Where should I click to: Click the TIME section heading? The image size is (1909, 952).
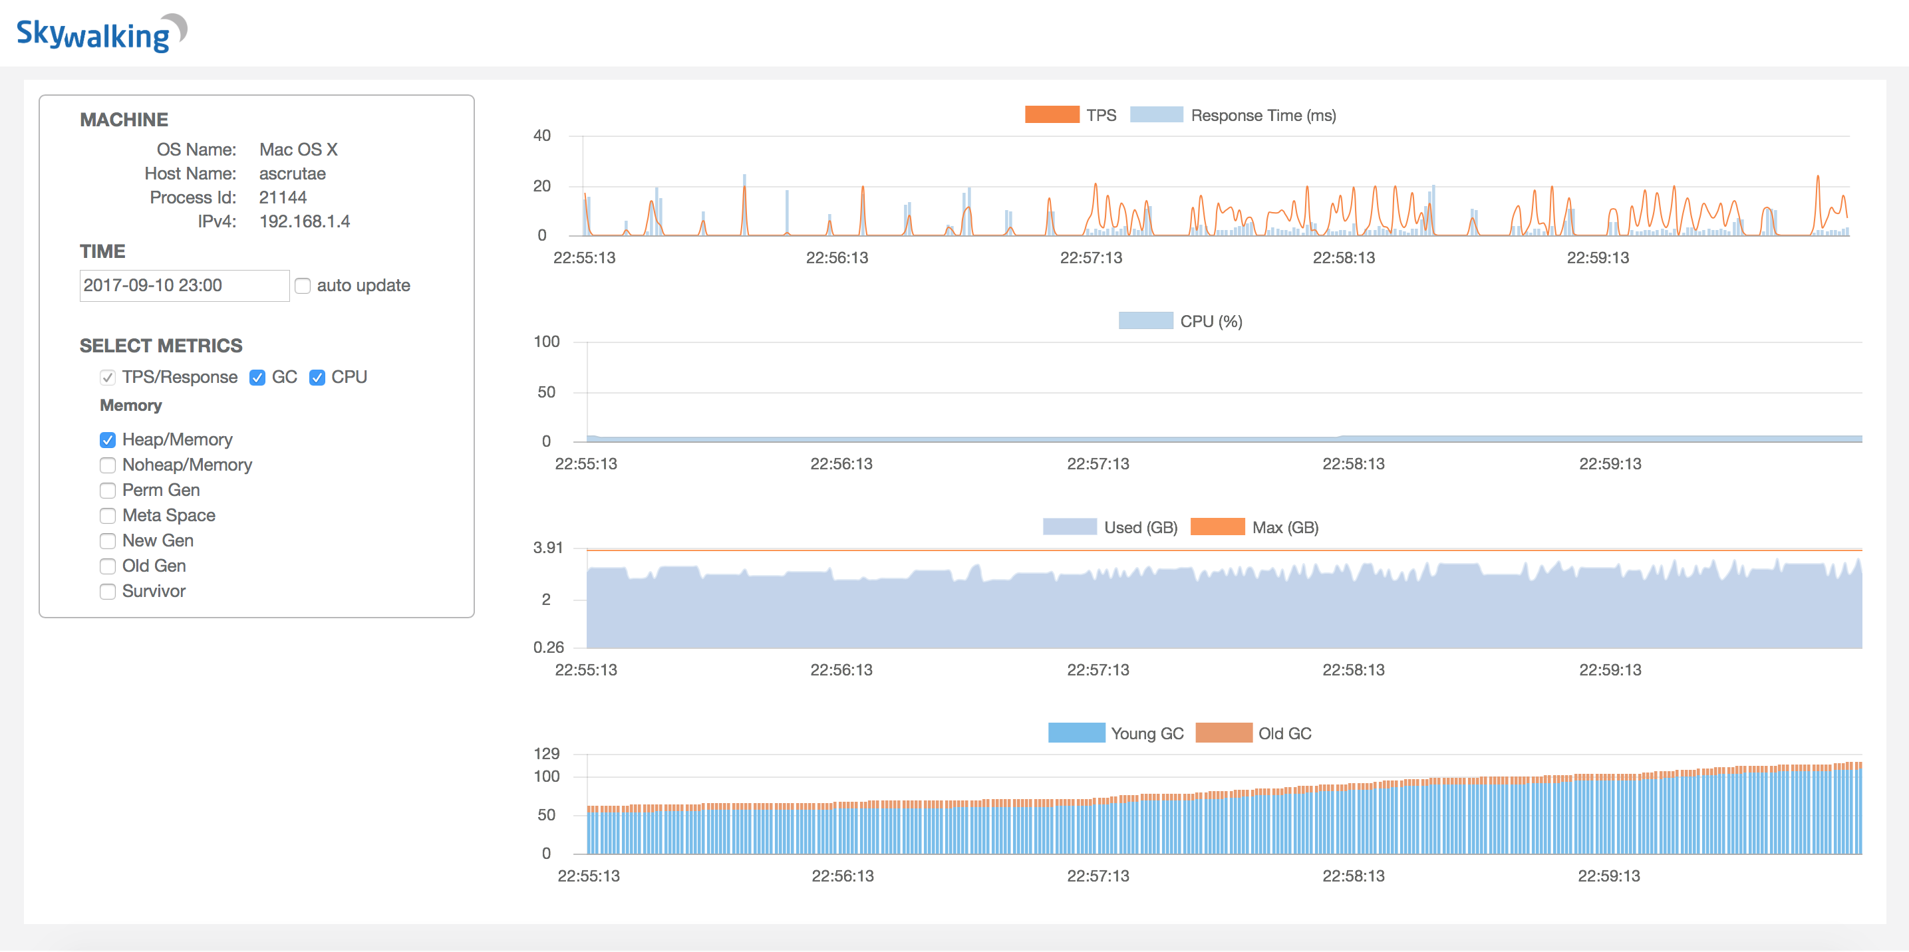click(x=102, y=252)
